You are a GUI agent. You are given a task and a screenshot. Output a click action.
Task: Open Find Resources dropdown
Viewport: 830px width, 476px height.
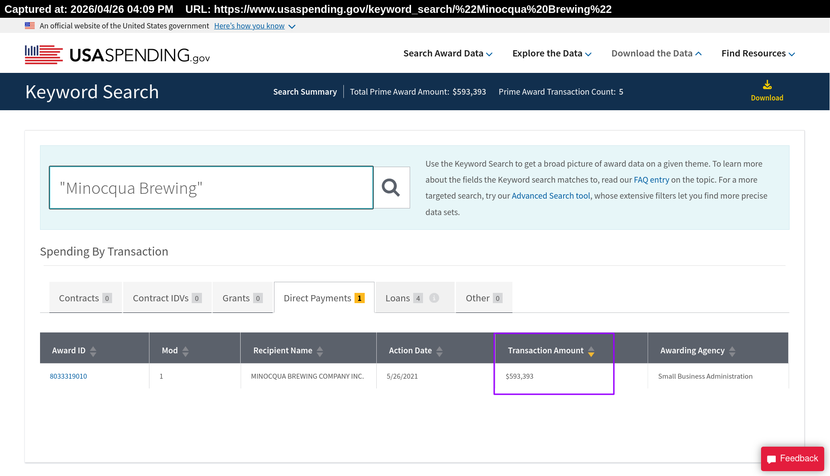point(758,53)
